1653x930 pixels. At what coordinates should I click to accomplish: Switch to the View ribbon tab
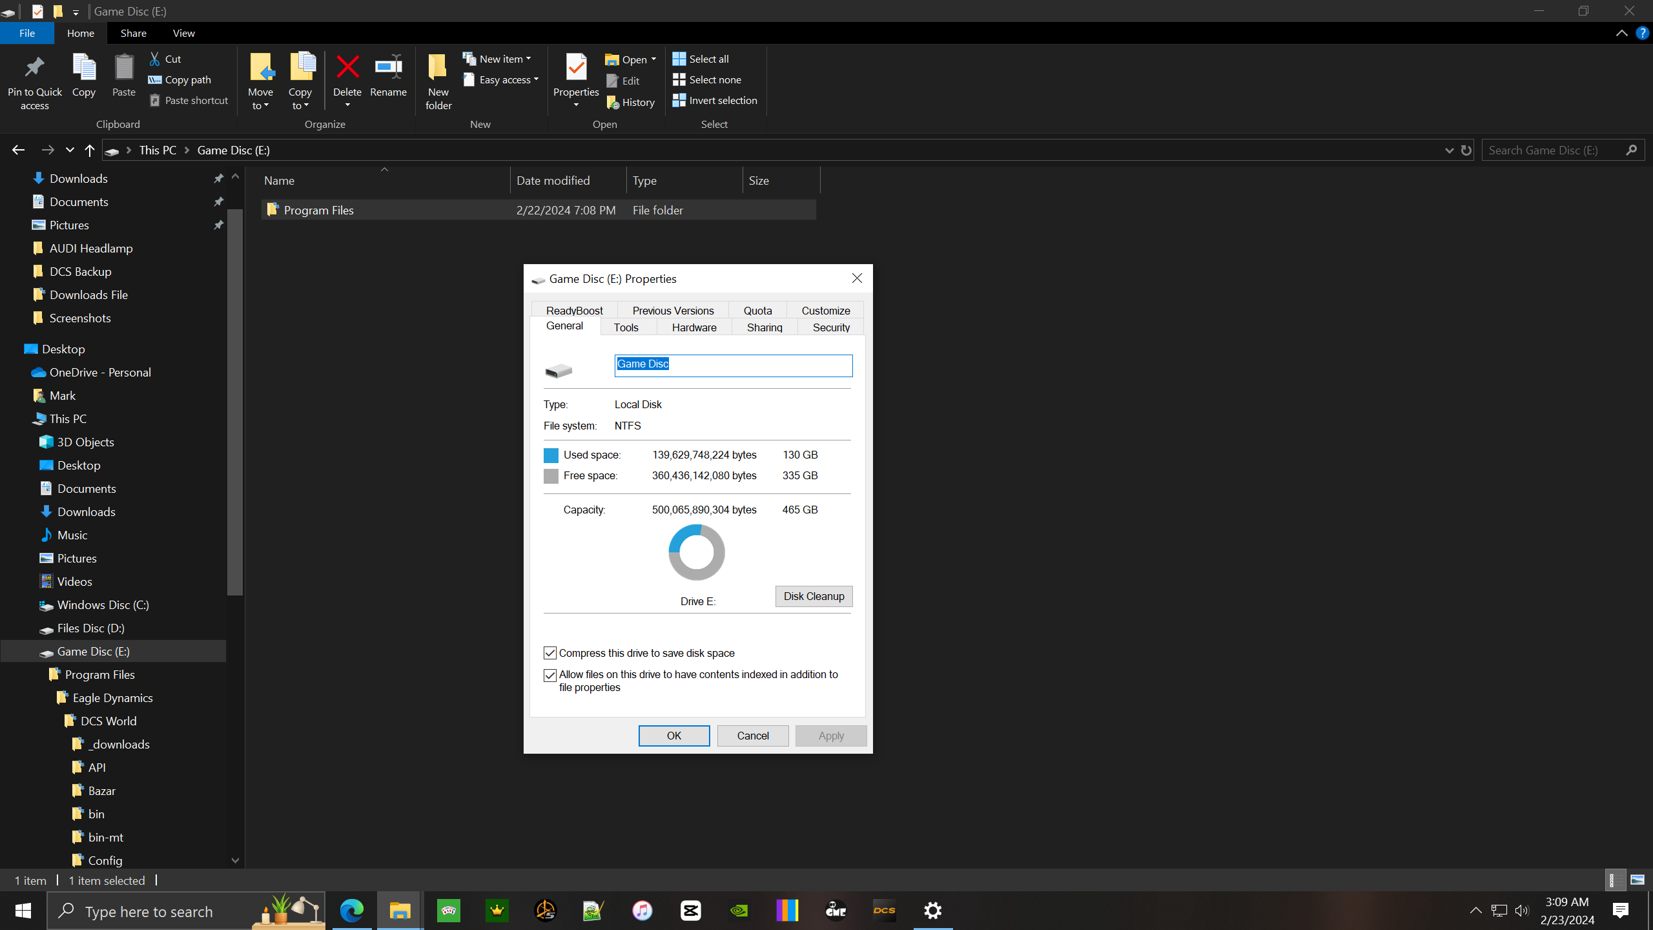[x=183, y=33]
